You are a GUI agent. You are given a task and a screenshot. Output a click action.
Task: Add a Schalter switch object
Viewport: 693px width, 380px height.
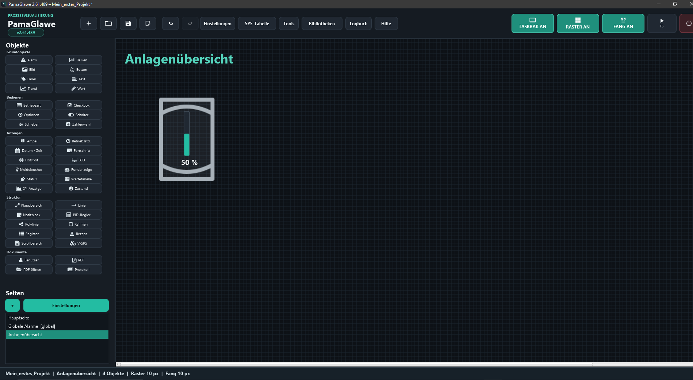pos(79,115)
